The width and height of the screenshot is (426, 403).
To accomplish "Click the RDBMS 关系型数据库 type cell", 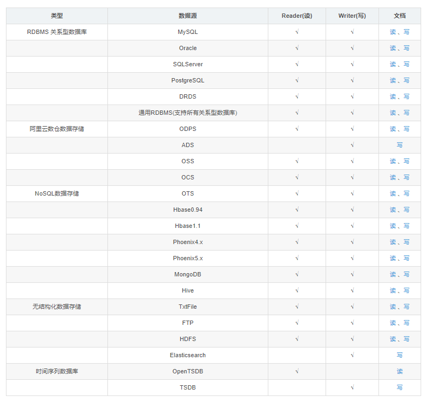I will coord(57,32).
